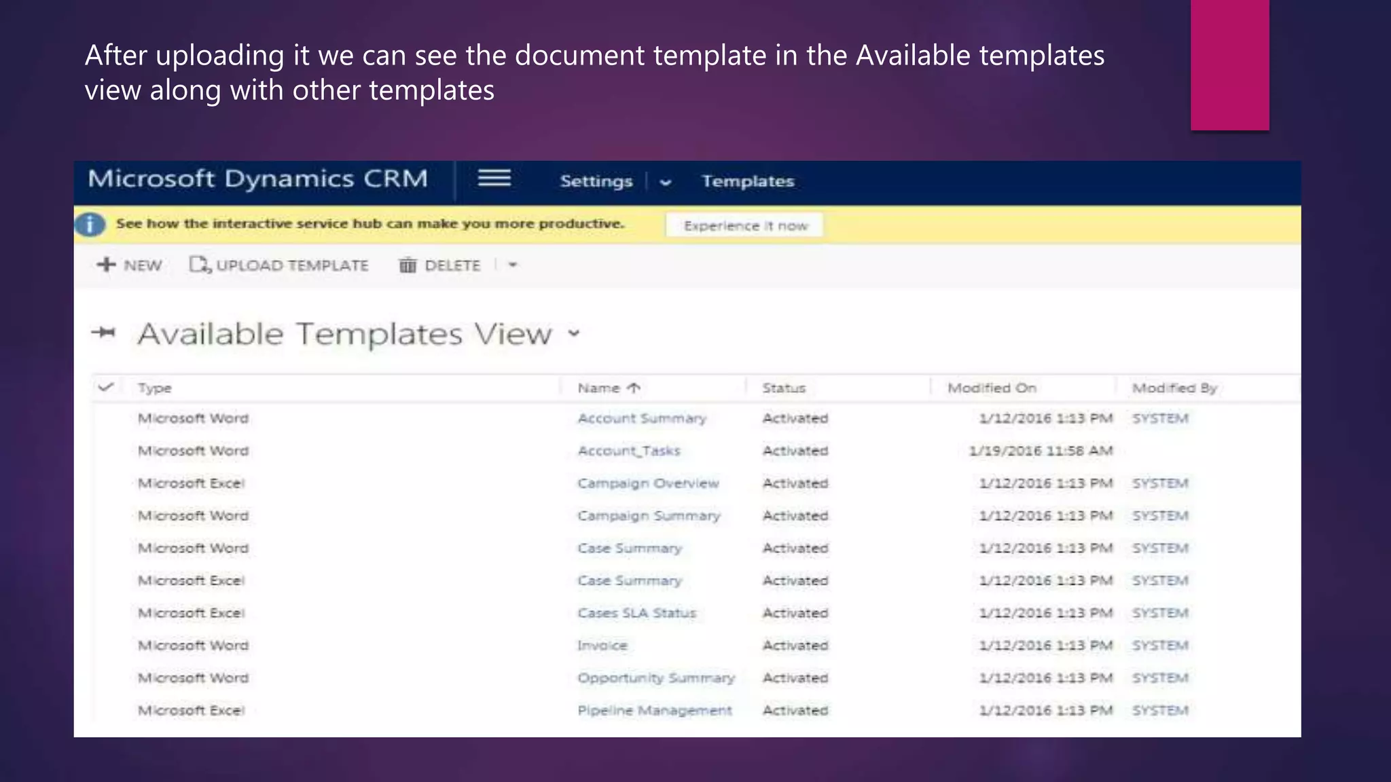Open the Cases SLA Status template

(x=636, y=613)
